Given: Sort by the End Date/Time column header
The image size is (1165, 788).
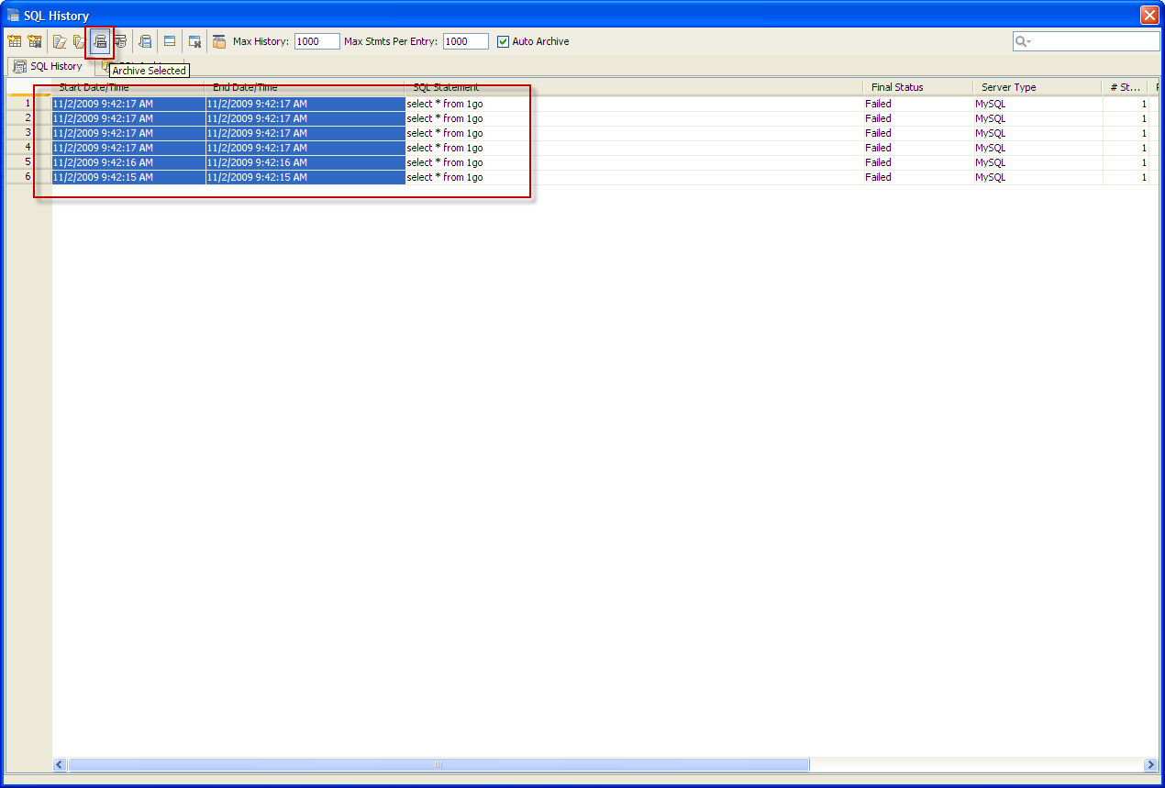Looking at the screenshot, I should (x=305, y=87).
